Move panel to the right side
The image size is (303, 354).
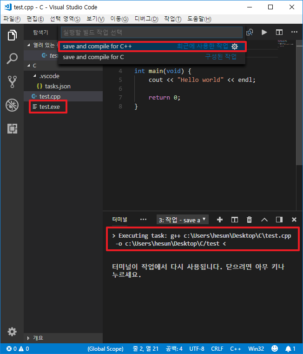[x=279, y=220]
